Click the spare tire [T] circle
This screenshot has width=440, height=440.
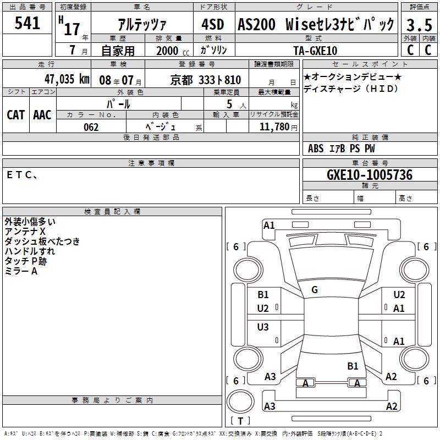pyautogui.click(x=240, y=402)
